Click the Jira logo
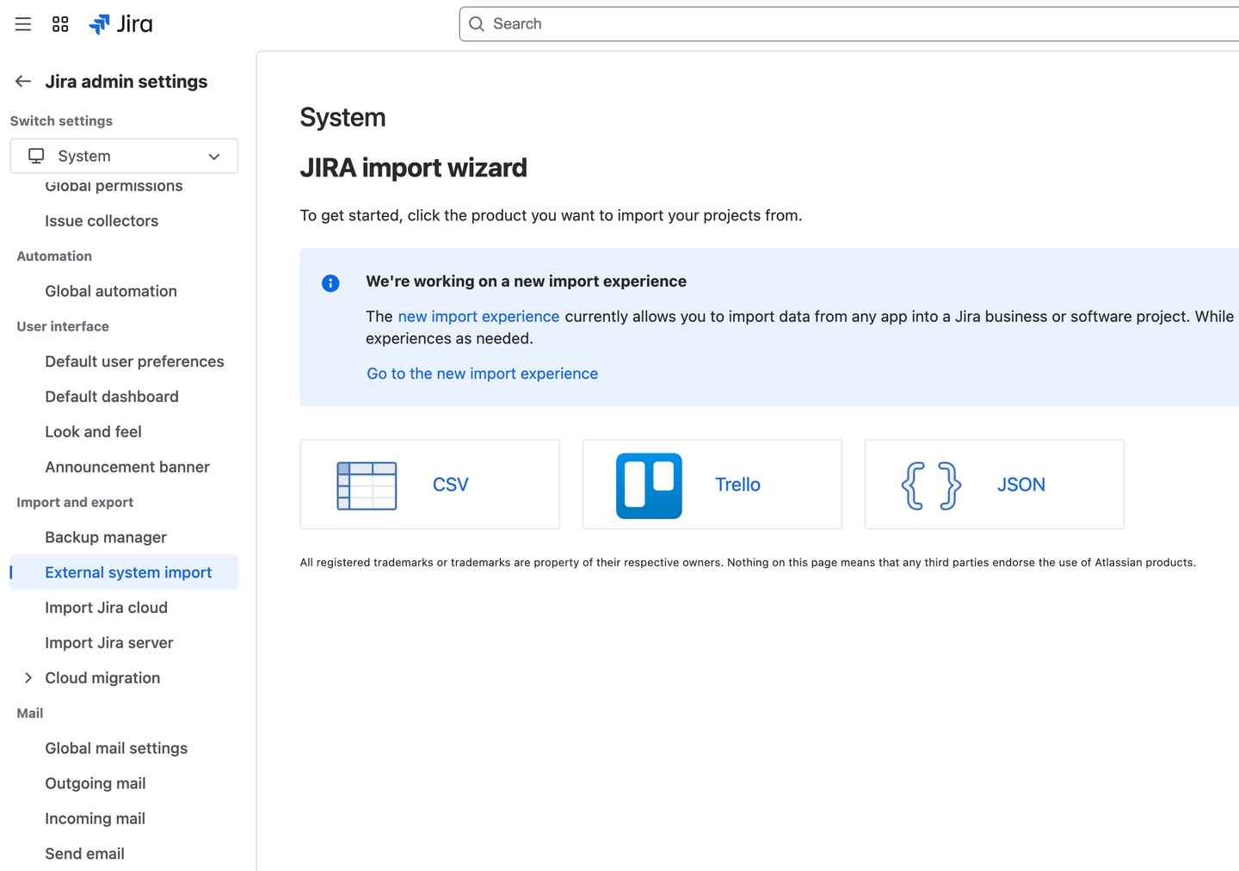 (x=120, y=23)
